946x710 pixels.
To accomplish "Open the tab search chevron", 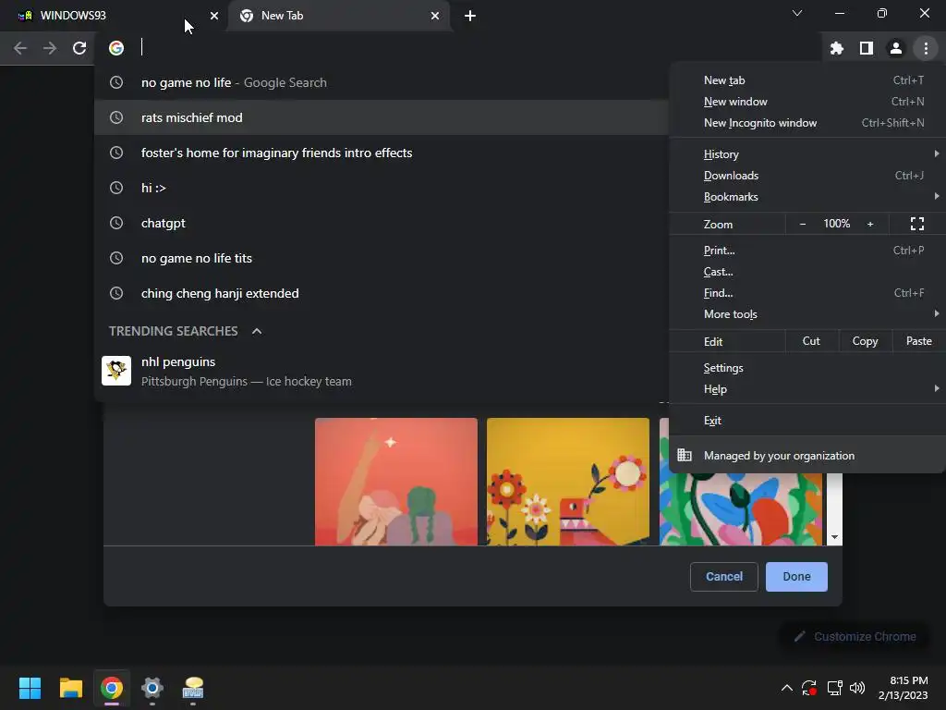I will pyautogui.click(x=797, y=13).
